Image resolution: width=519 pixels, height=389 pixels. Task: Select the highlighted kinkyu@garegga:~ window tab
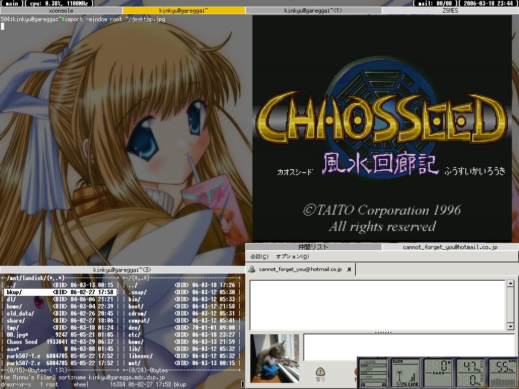[x=183, y=11]
